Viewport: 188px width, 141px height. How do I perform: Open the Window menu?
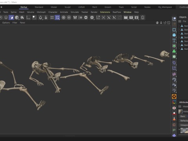(128, 12)
